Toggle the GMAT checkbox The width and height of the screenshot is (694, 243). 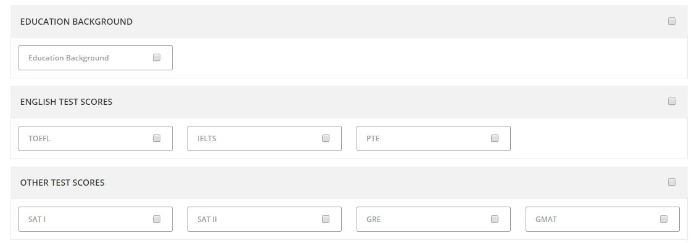point(663,219)
